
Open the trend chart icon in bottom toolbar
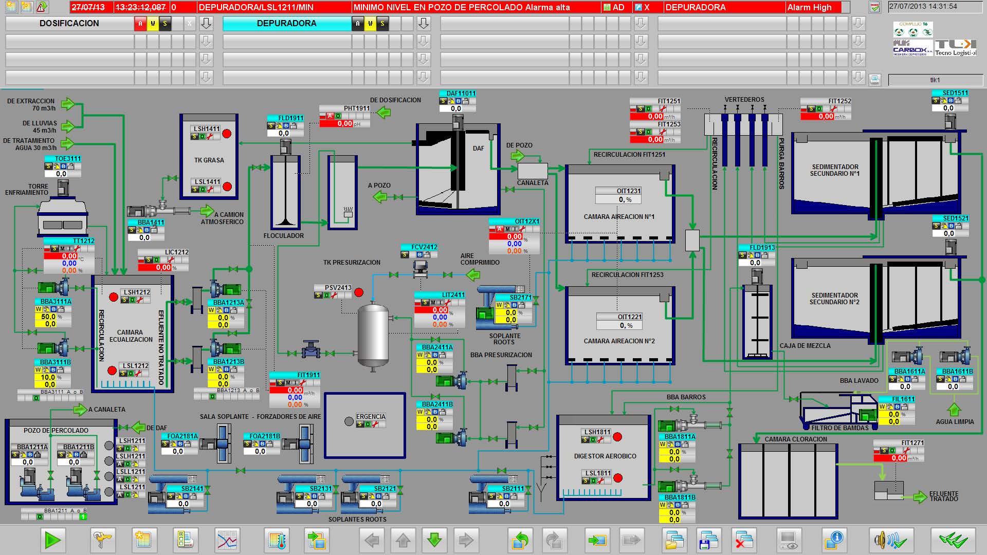click(227, 540)
